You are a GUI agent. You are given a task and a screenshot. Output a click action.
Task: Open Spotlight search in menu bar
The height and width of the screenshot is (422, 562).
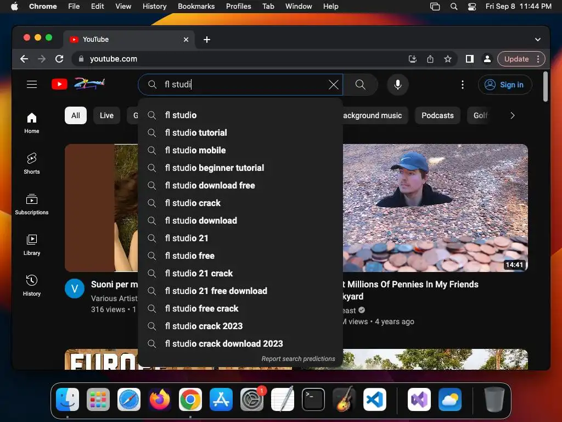[454, 7]
